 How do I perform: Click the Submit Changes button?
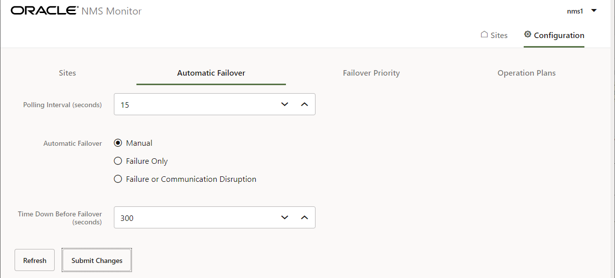(x=97, y=260)
